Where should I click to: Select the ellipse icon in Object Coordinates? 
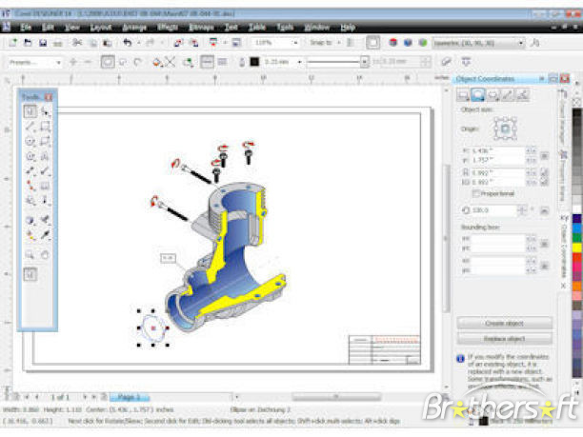[x=478, y=94]
